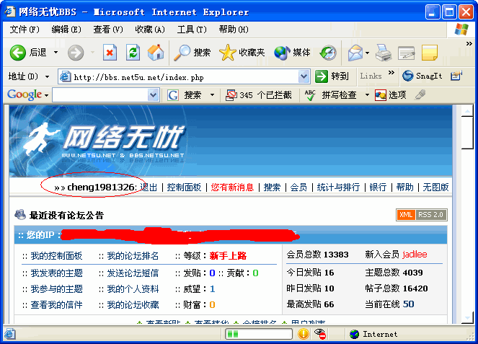Expand Google search box dropdown

click(x=153, y=95)
